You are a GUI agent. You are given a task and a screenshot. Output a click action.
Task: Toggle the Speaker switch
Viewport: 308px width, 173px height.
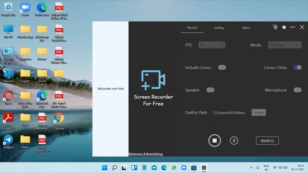pyautogui.click(x=210, y=90)
